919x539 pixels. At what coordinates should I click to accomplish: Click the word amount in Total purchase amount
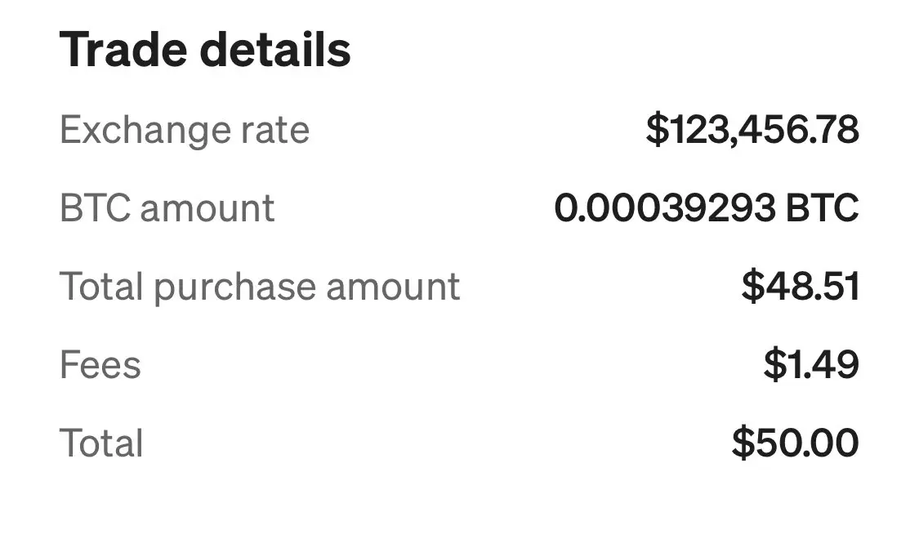393,288
